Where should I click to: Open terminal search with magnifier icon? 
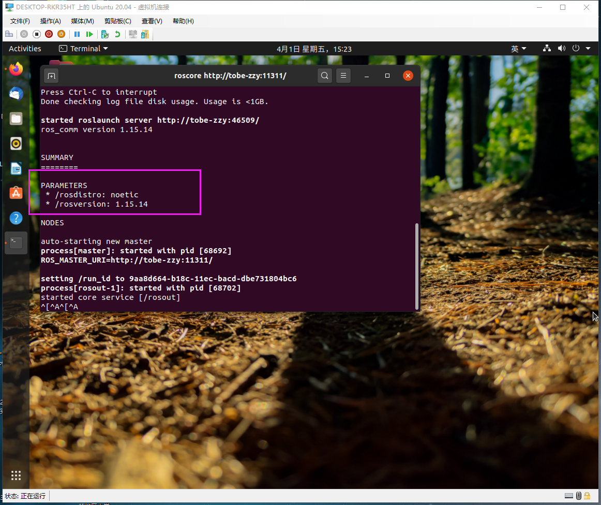[325, 75]
